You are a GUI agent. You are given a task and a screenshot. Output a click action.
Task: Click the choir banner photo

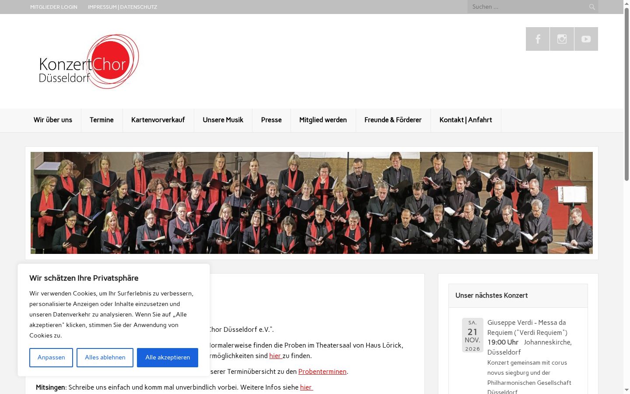point(311,203)
